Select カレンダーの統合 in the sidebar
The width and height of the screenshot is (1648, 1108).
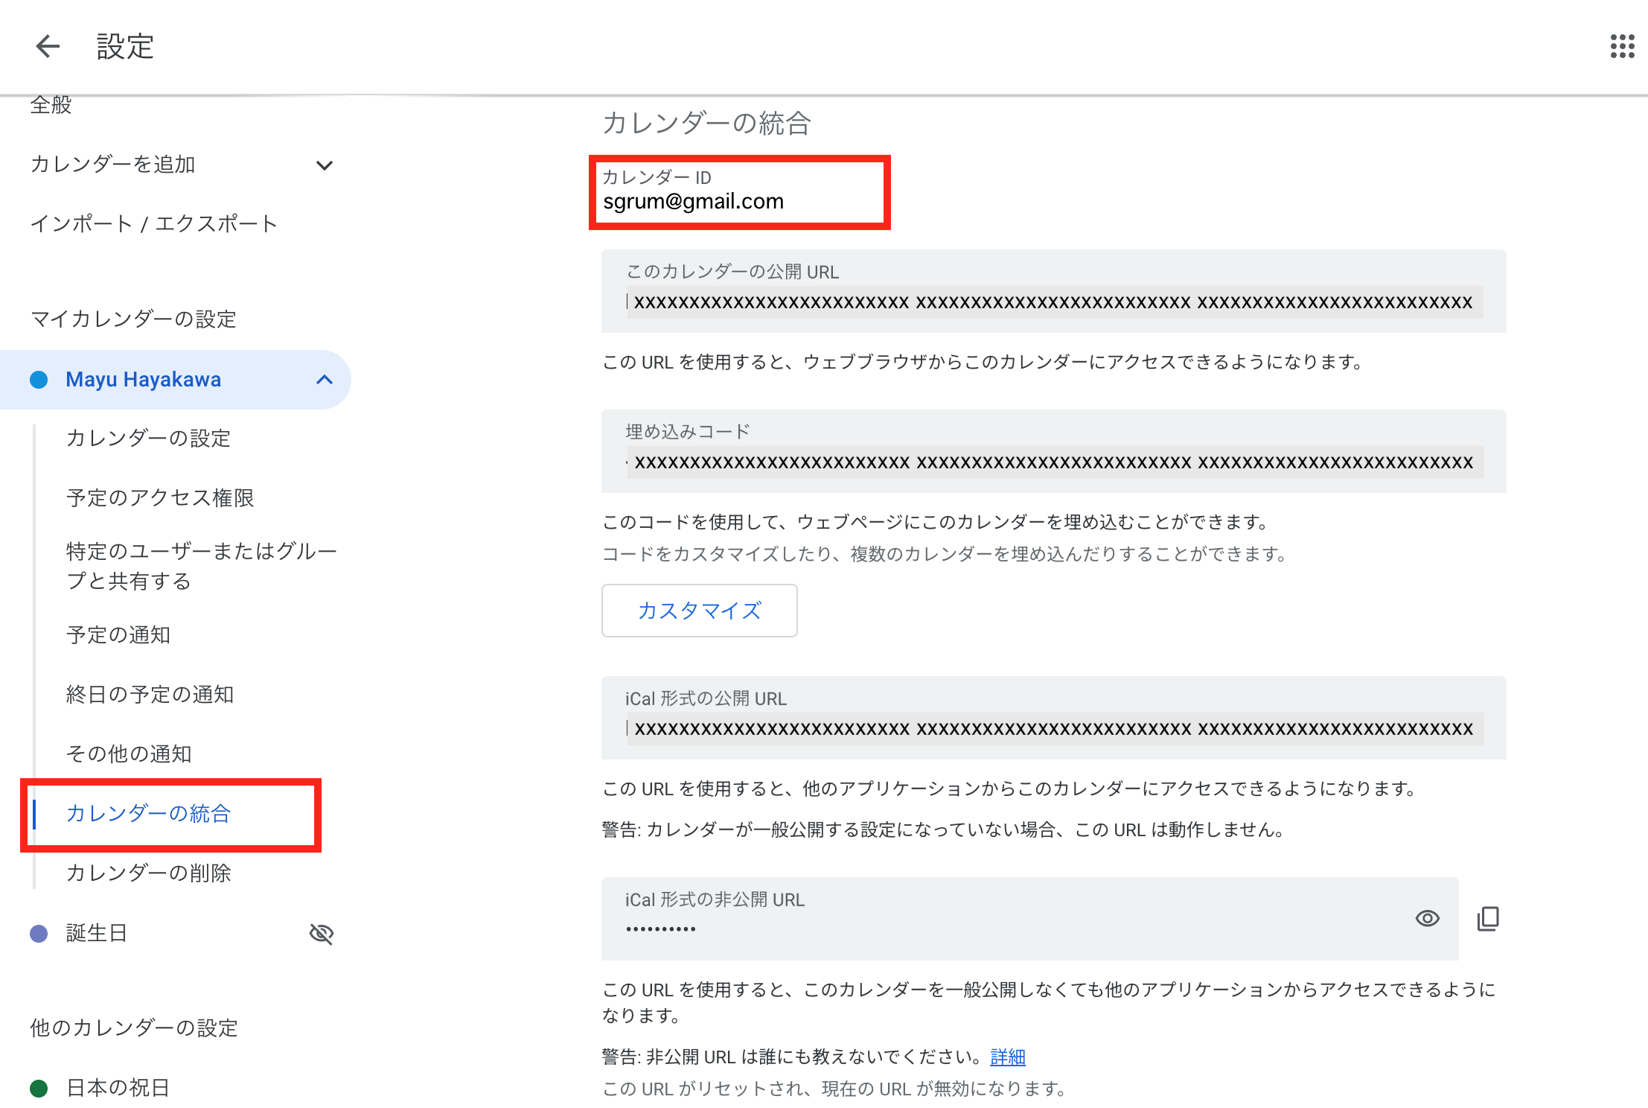[x=148, y=813]
